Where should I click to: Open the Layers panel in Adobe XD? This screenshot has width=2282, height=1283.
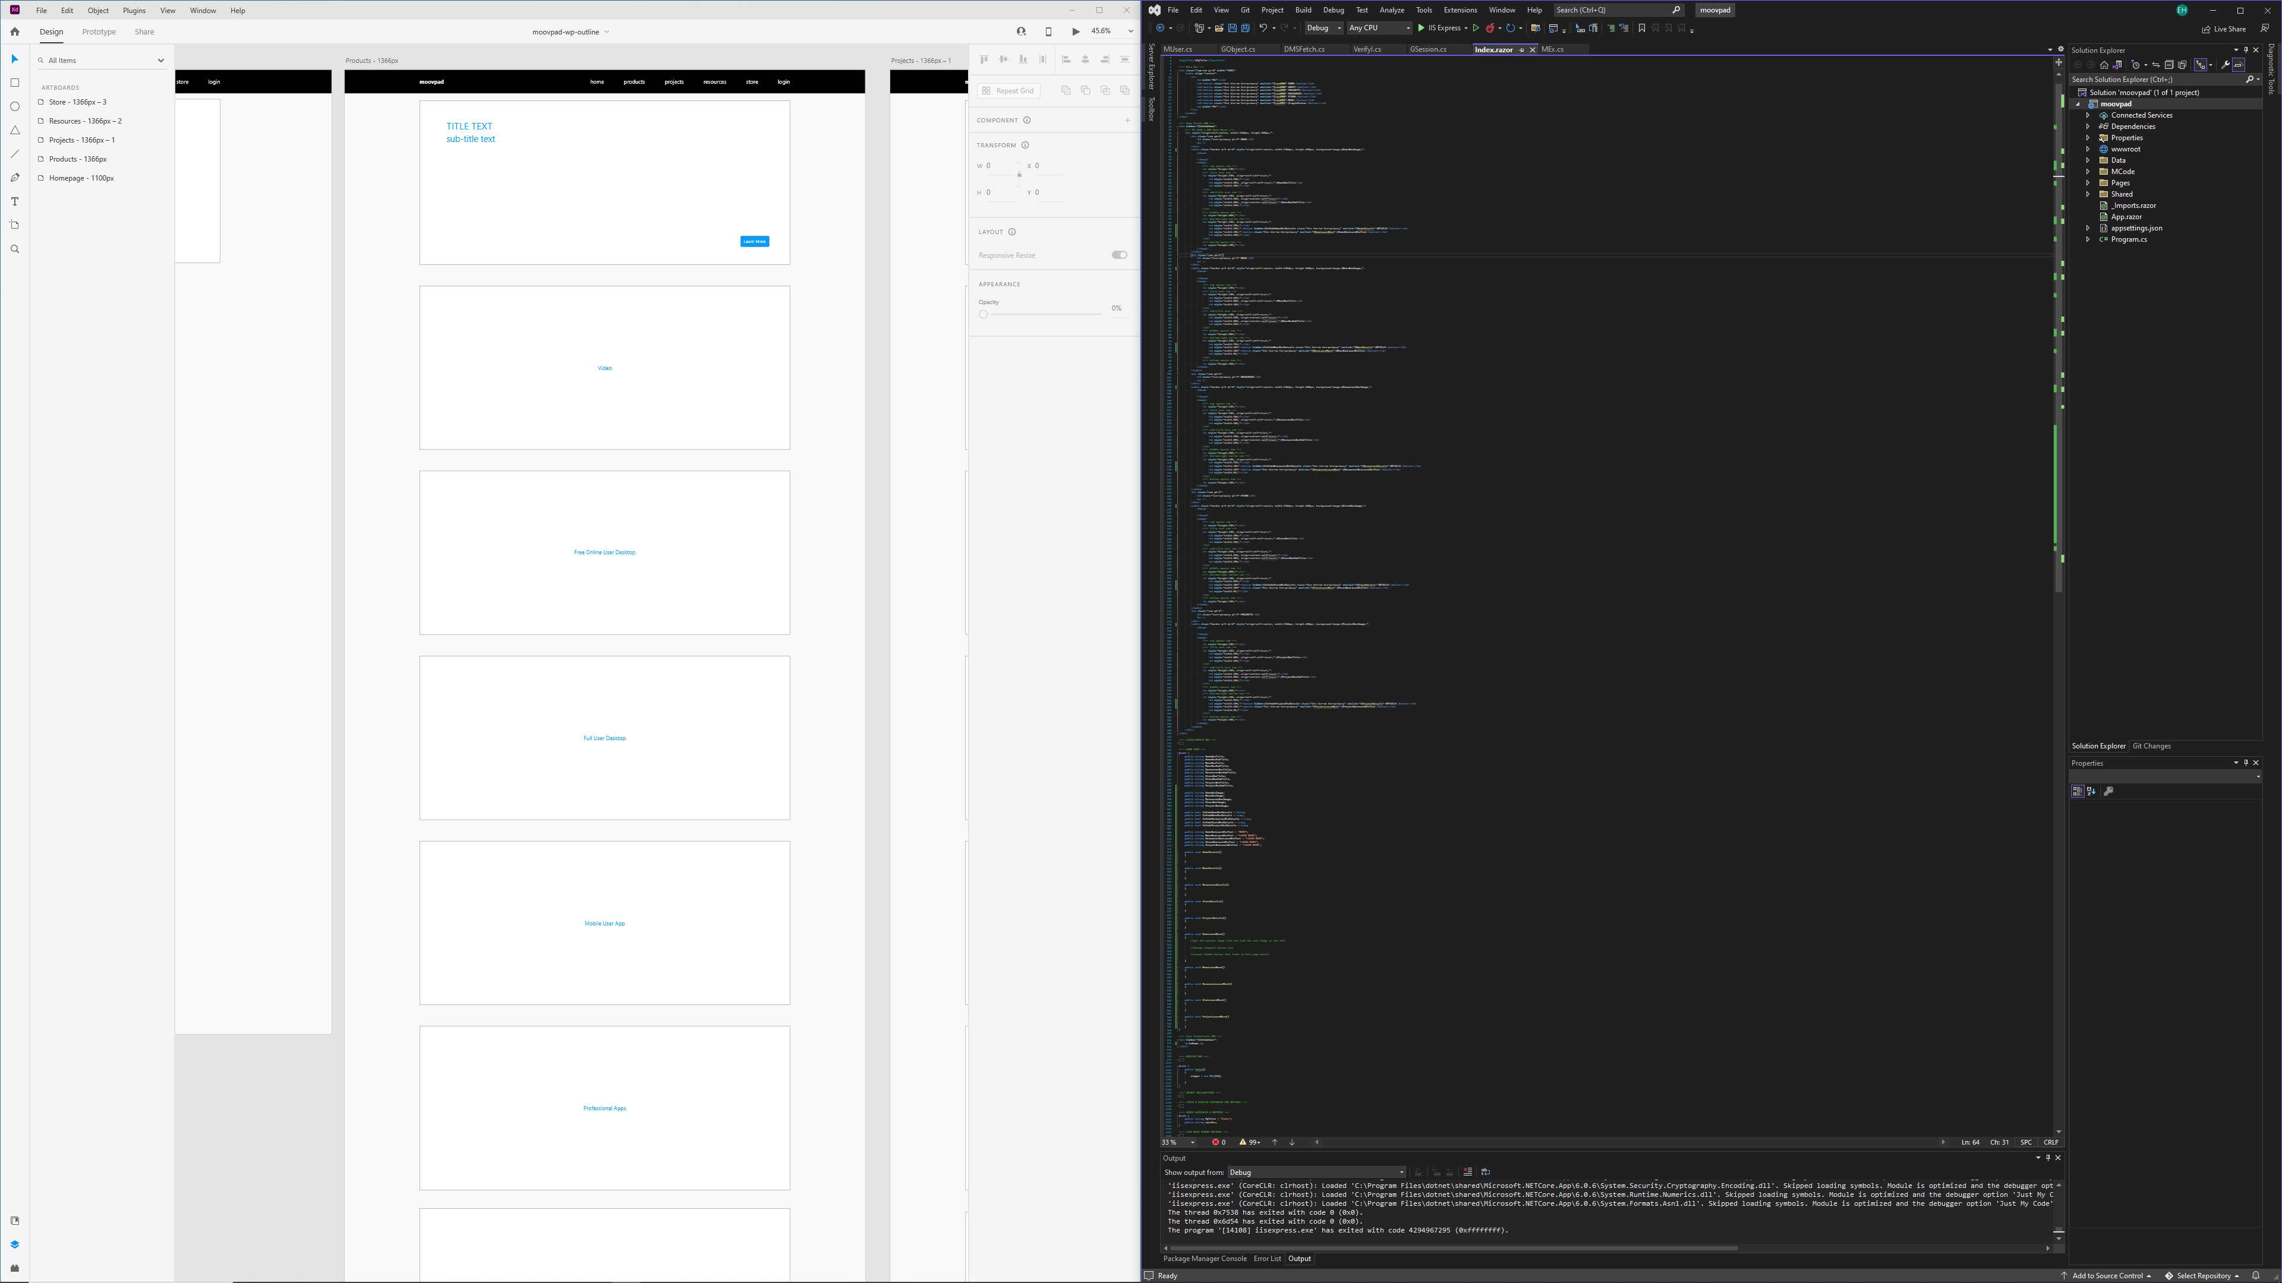pos(14,1244)
